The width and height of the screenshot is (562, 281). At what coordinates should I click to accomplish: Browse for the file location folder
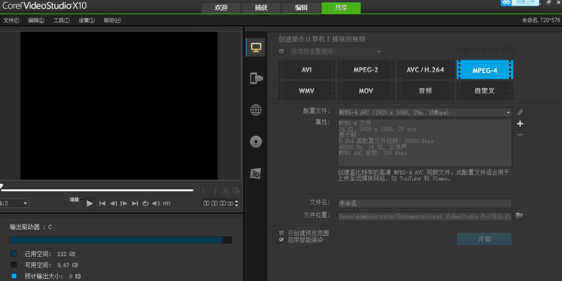point(520,216)
